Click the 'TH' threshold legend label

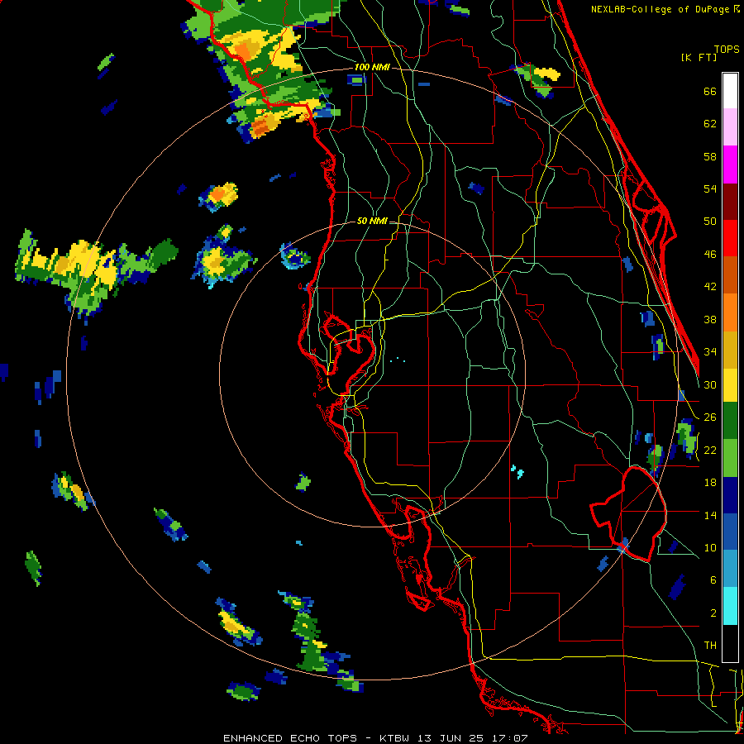[x=710, y=646]
